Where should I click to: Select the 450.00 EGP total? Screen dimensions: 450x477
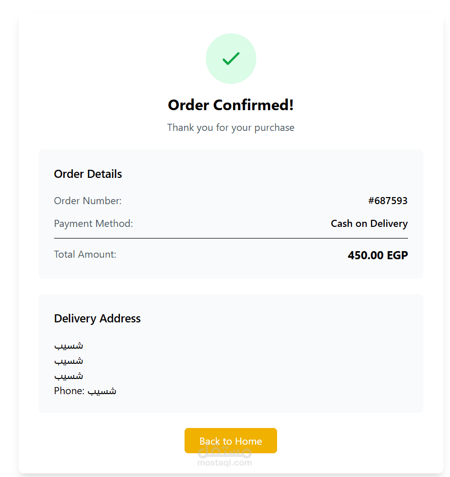click(378, 255)
